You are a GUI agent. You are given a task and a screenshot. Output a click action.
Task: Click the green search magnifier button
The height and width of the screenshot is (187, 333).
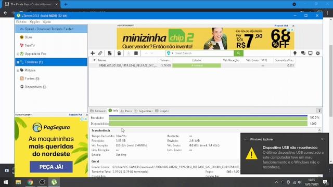[238, 53]
